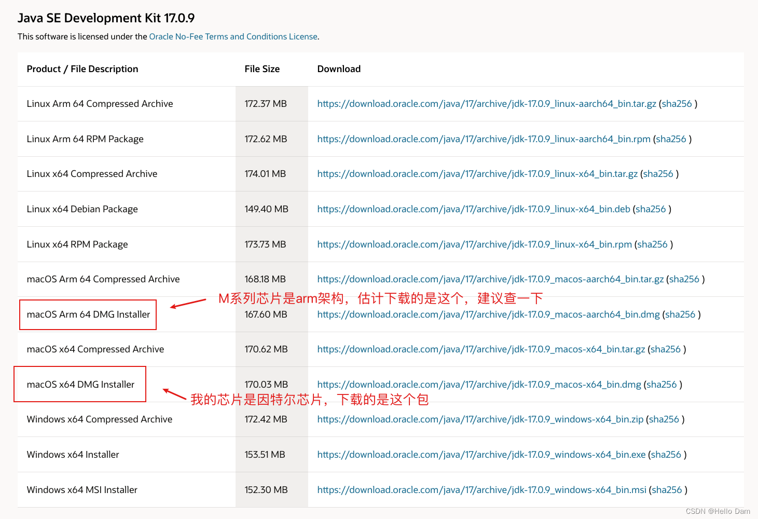Click the 170.03 MB file size
Screen dimensions: 758x519
[x=266, y=385]
